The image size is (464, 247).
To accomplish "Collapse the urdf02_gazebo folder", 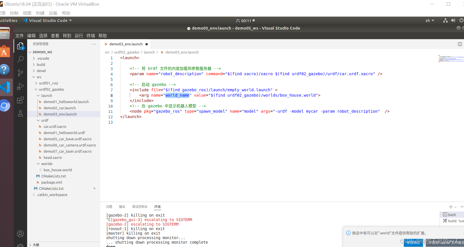I will pos(64,89).
